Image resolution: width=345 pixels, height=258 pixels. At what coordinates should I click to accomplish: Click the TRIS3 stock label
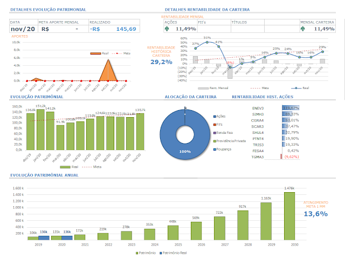coord(258,145)
